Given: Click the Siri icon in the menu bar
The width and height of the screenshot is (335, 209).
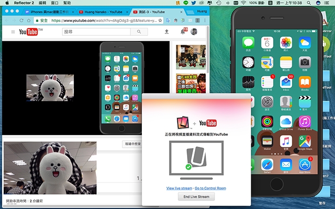Looking at the screenshot, I should pyautogui.click(x=318, y=3).
